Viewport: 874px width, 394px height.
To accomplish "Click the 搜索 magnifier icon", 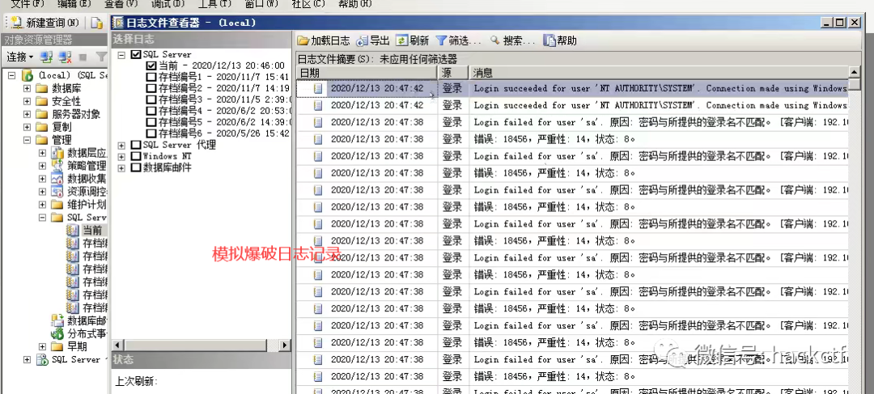I will [495, 40].
